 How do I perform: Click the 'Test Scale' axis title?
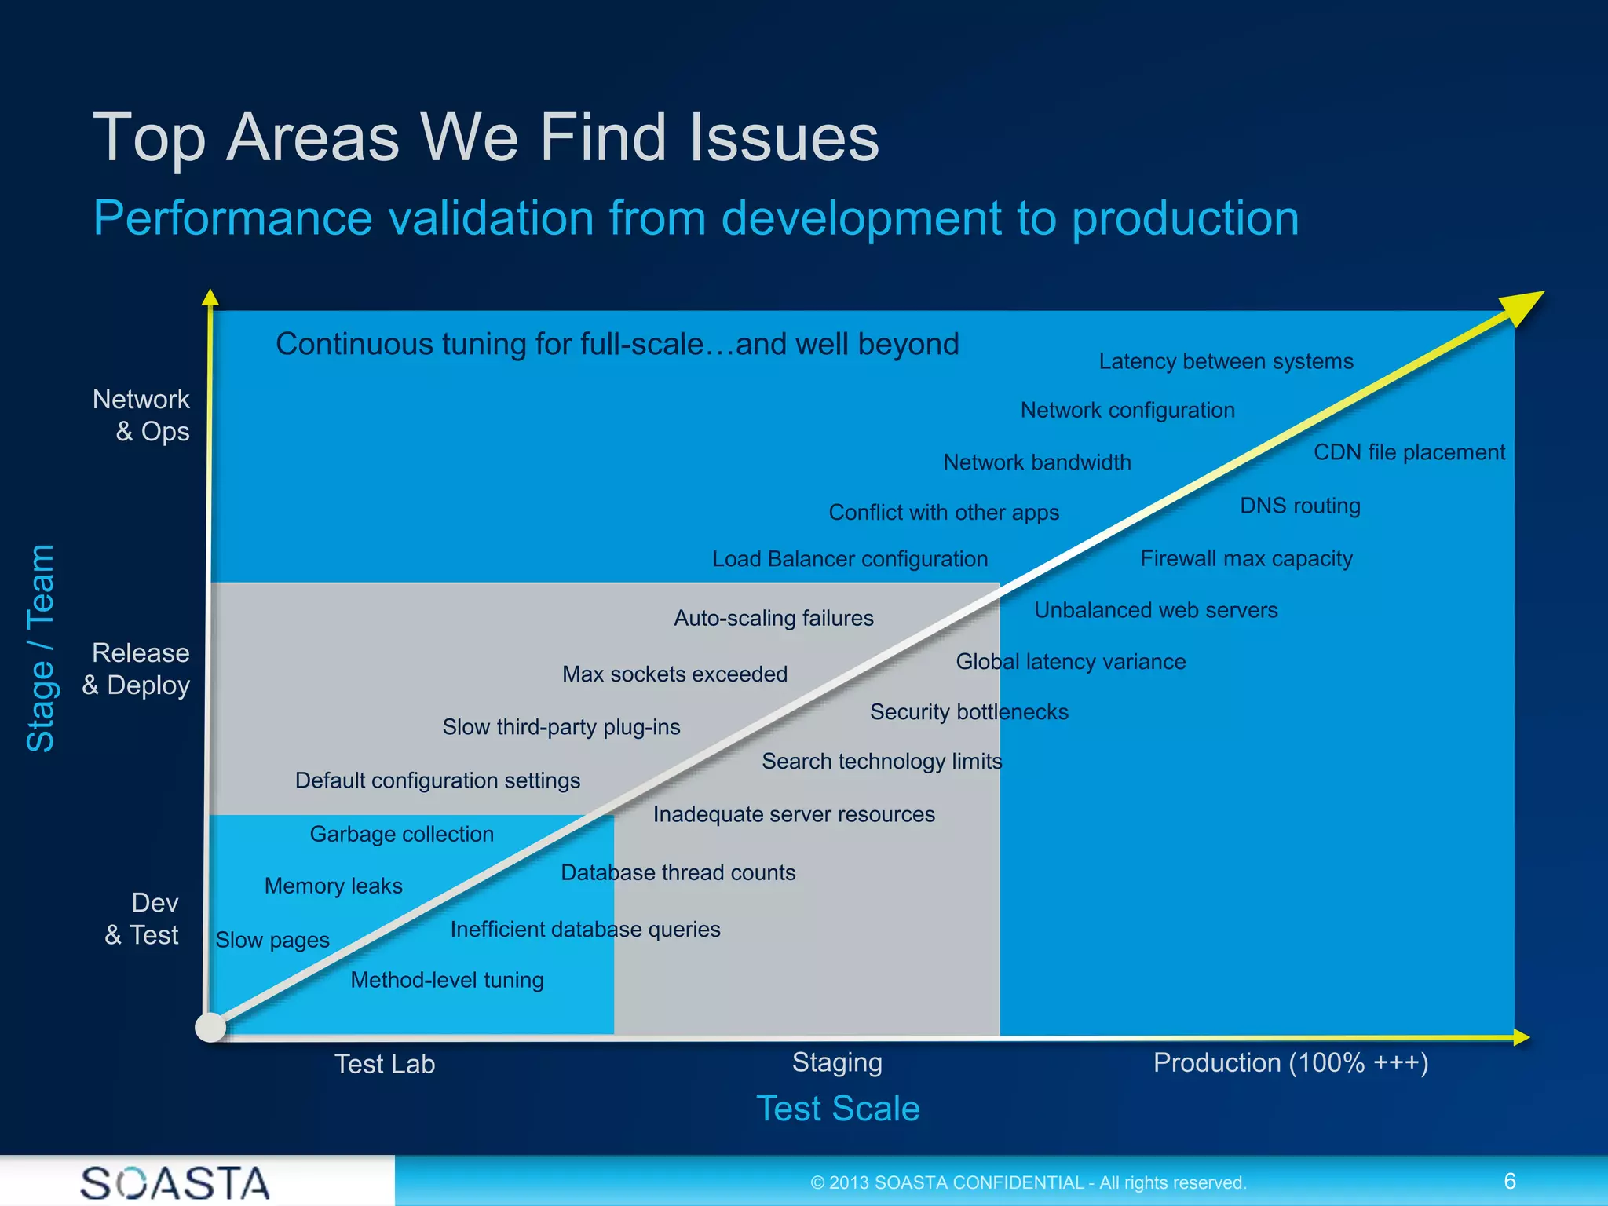tap(838, 1109)
